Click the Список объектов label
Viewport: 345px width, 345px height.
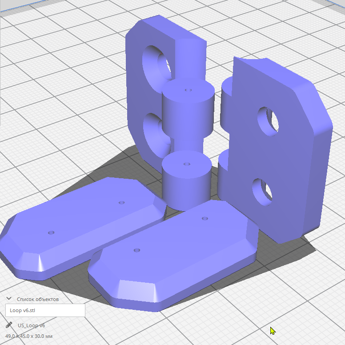point(38,299)
